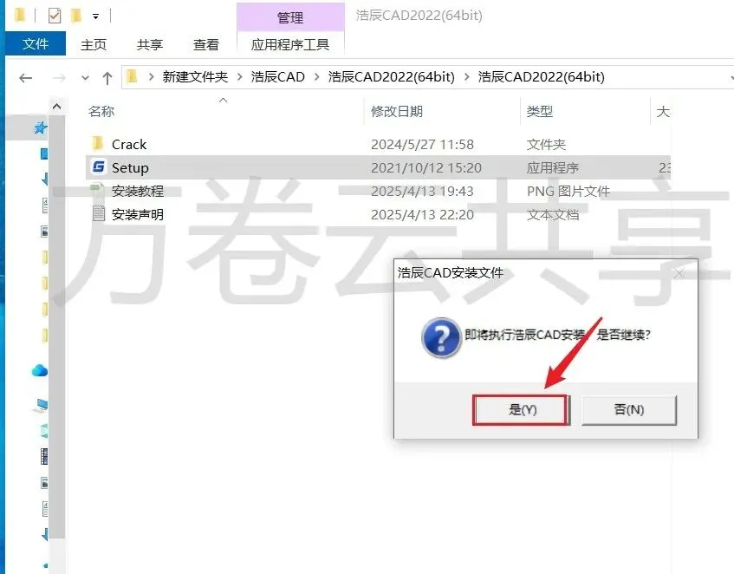Image resolution: width=734 pixels, height=574 pixels.
Task: Sort by the 名称 column header
Action: pyautogui.click(x=101, y=112)
